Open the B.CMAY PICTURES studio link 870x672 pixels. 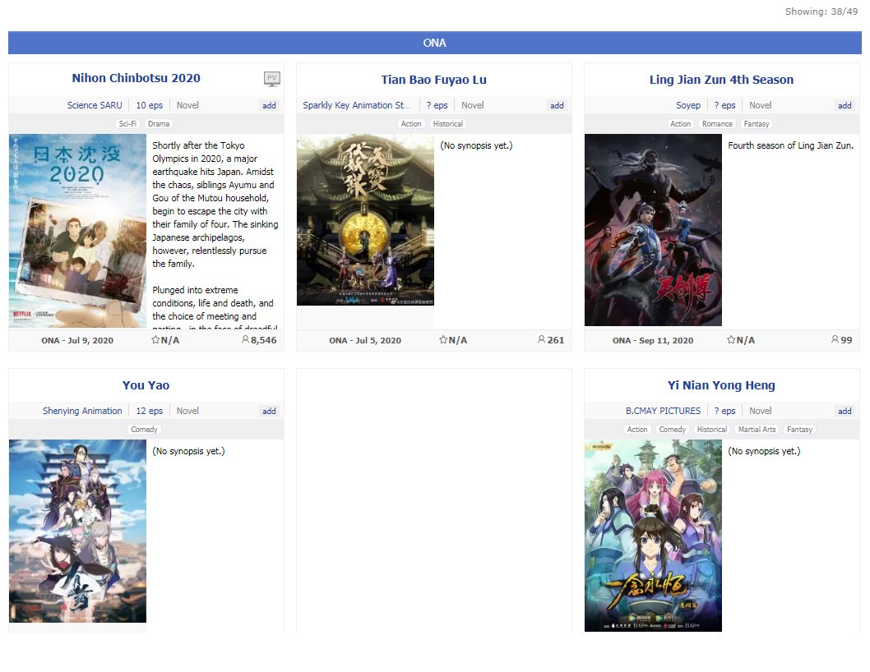(663, 411)
